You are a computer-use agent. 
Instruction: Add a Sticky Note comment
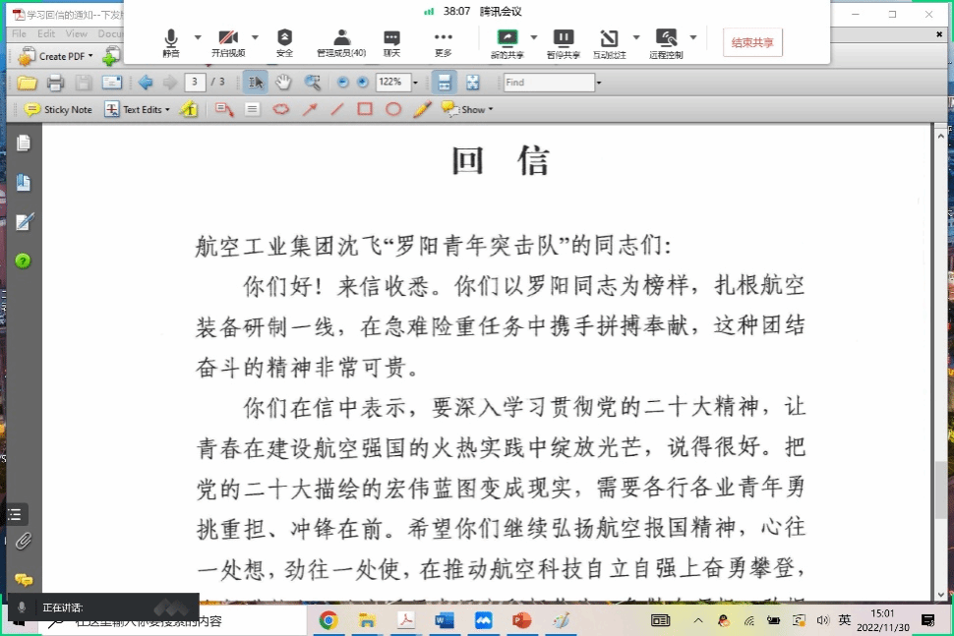(58, 109)
